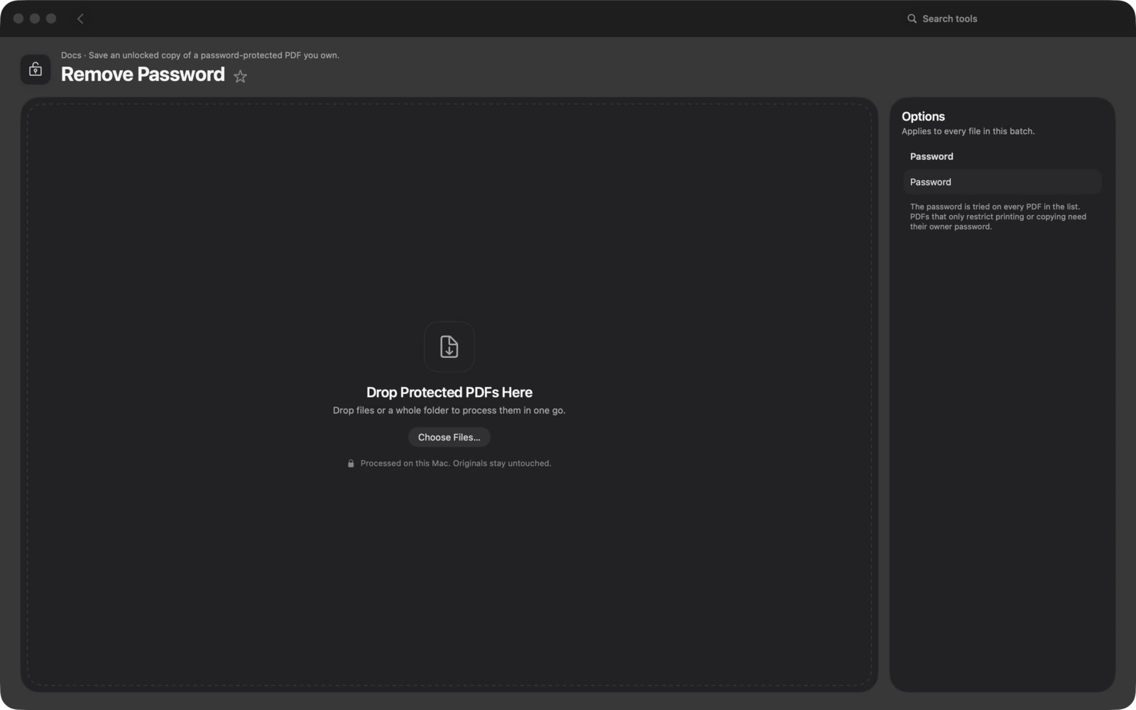
Task: Click 'Processed on this Mac' notice text
Action: click(x=456, y=464)
